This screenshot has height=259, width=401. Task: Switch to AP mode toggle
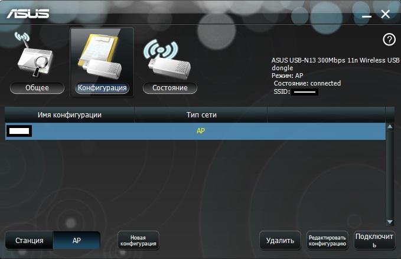pos(77,241)
